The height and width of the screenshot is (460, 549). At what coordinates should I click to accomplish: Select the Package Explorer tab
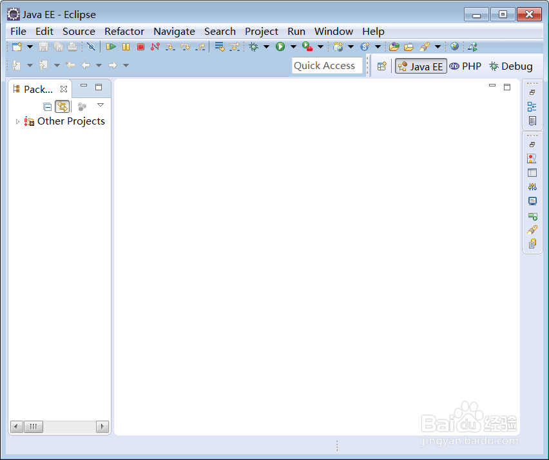pyautogui.click(x=38, y=89)
